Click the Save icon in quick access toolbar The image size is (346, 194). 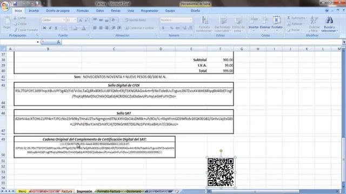(15, 4)
